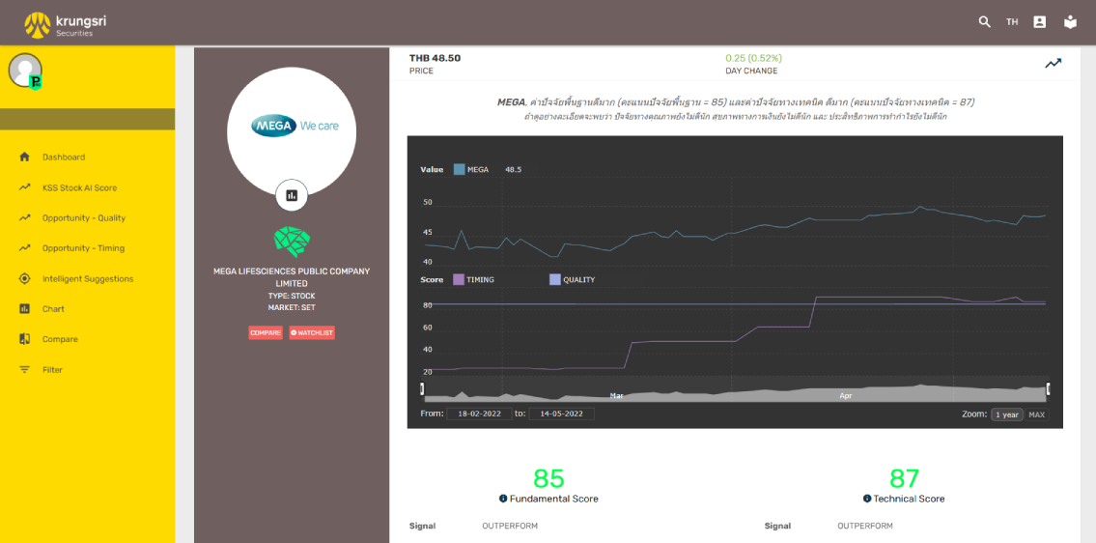Add stock with WATCHLIST button

[x=312, y=333]
